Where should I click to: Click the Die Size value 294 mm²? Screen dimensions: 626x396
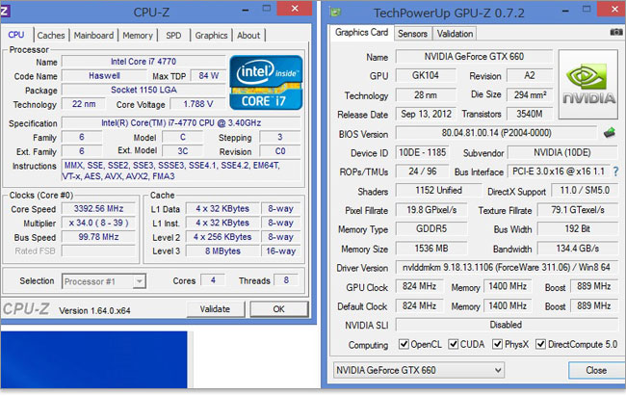[x=530, y=94]
